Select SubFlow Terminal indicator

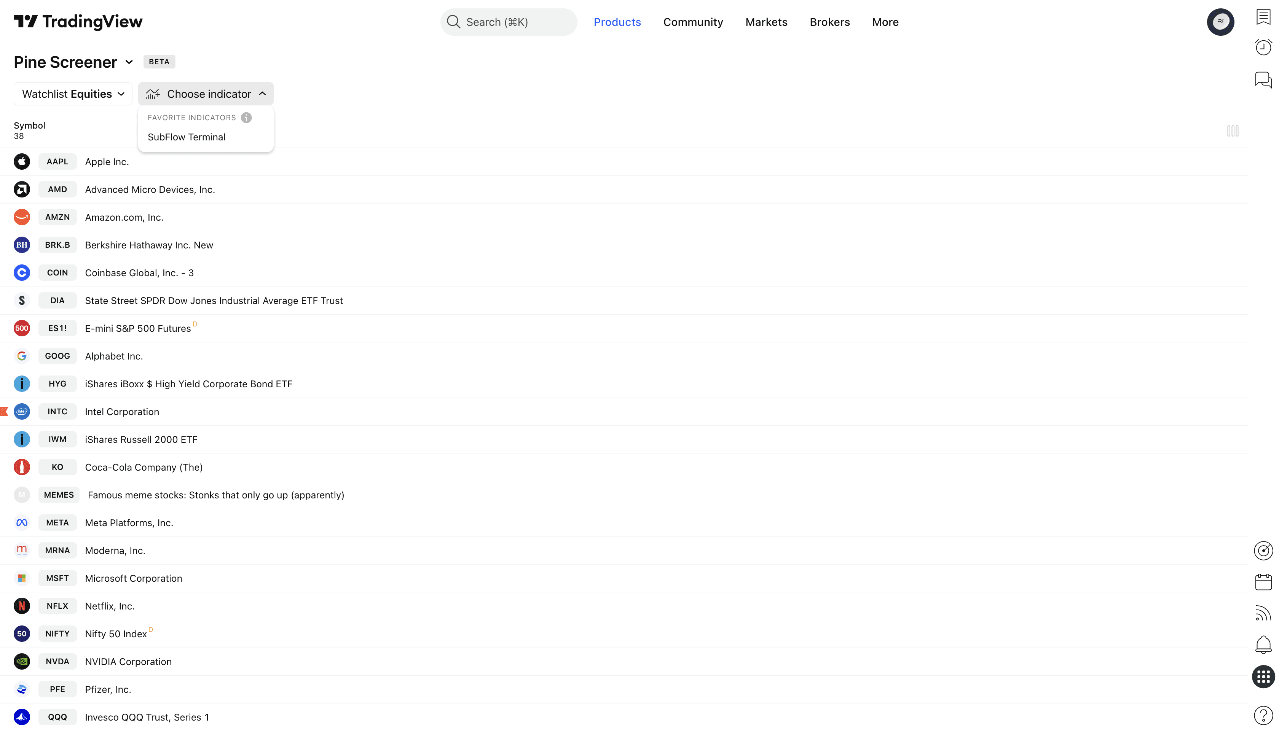(x=187, y=137)
